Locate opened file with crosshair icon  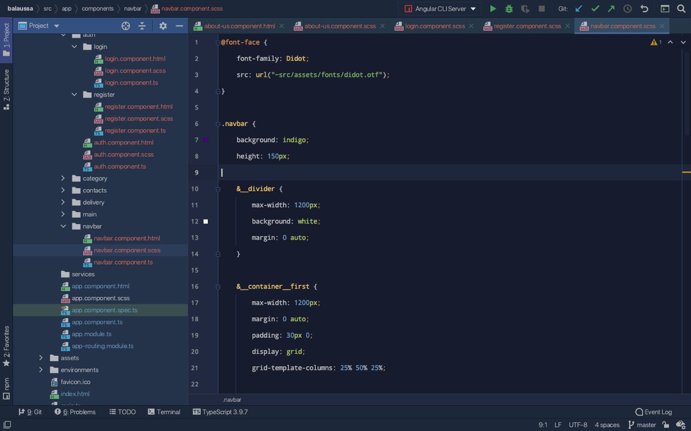(126, 26)
